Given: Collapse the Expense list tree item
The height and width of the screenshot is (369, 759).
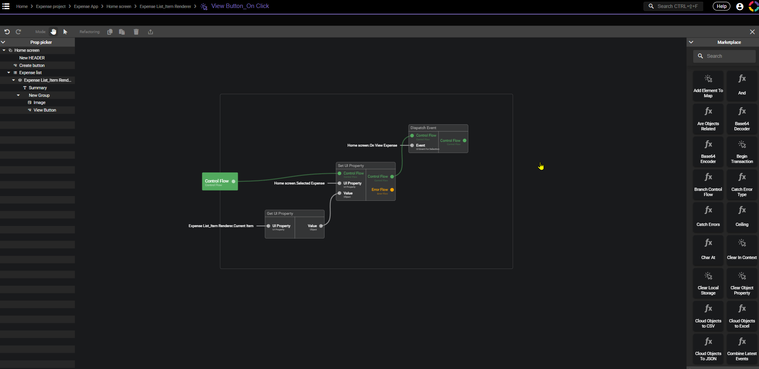Looking at the screenshot, I should [x=9, y=73].
